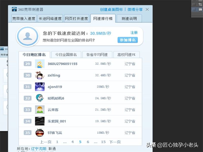
Task: Click the 24.5MB/秒 speed value
Action: pyautogui.click(x=103, y=98)
